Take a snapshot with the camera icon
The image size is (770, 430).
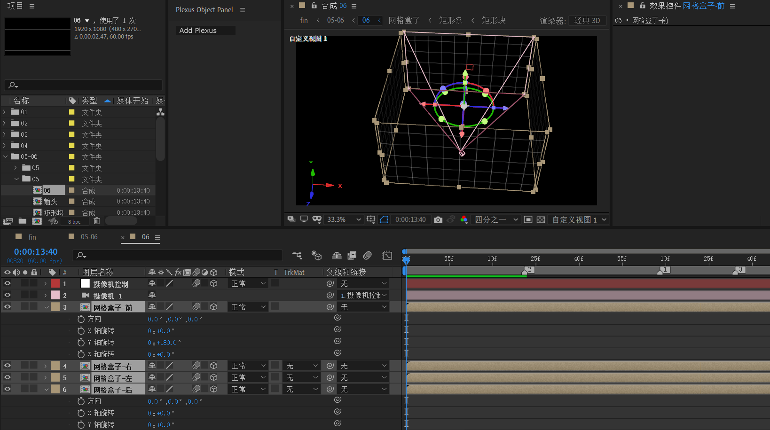click(438, 219)
